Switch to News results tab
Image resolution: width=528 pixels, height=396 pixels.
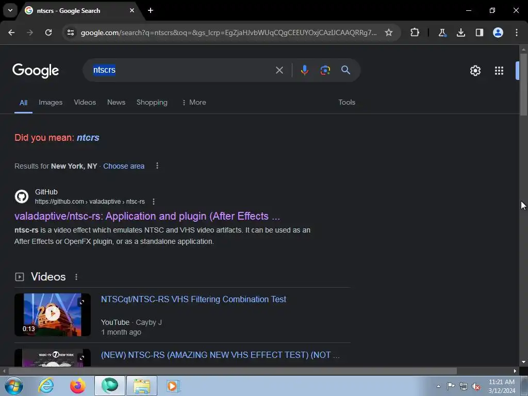coord(116,103)
